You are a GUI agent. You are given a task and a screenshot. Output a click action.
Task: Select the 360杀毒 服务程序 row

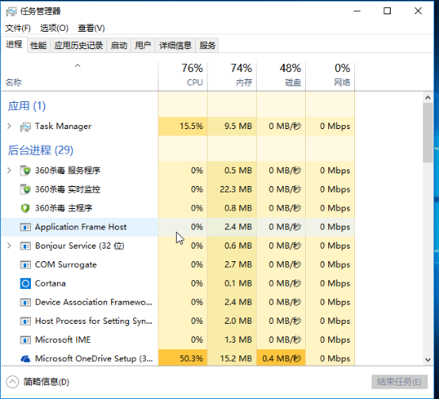pos(178,170)
